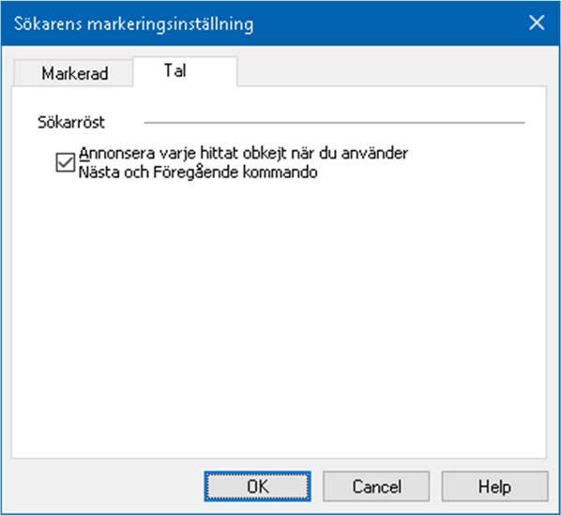Toggle the Annonsera varje hittat obkejt checkbox
This screenshot has height=515, width=561.
tap(66, 162)
